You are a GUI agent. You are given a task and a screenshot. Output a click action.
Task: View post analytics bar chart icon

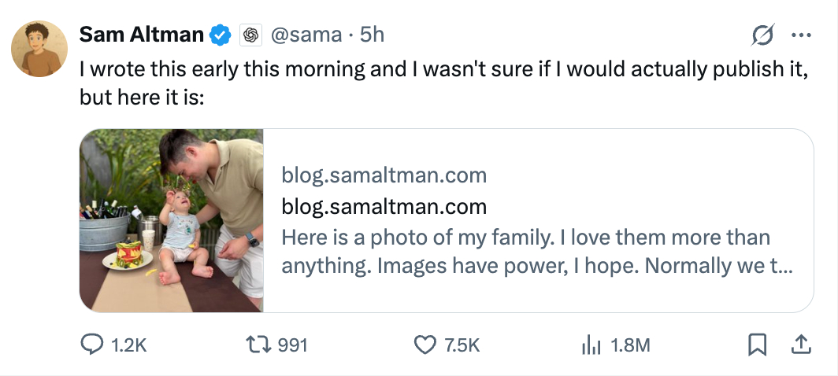pos(591,345)
